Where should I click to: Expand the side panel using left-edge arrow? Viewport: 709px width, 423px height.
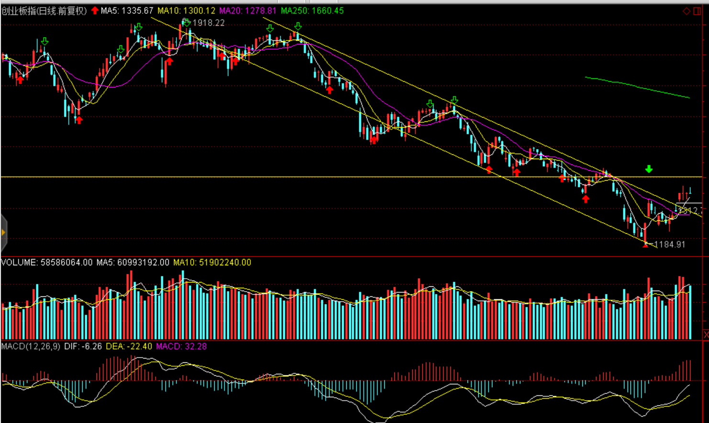(x=3, y=233)
